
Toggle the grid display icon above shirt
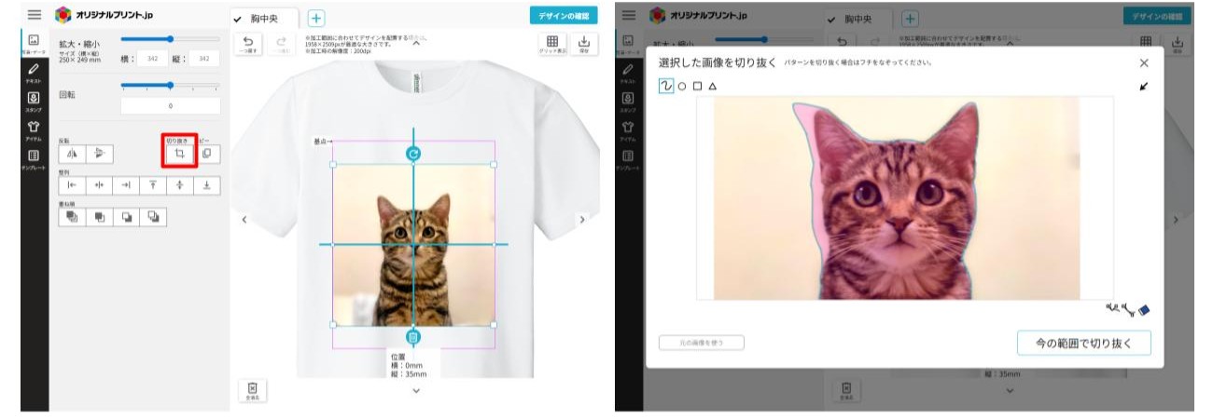(x=552, y=42)
